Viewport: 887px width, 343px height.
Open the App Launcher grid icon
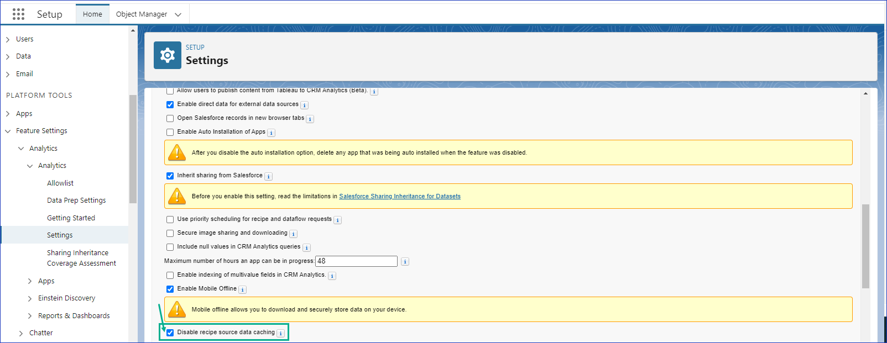[18, 14]
